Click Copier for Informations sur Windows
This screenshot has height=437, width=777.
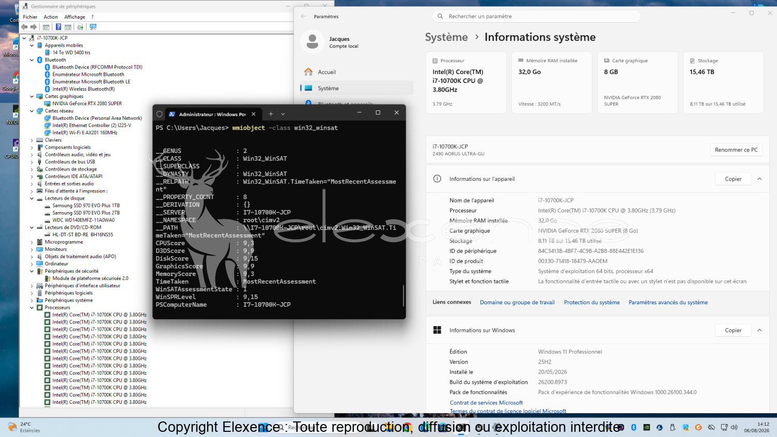pyautogui.click(x=733, y=330)
